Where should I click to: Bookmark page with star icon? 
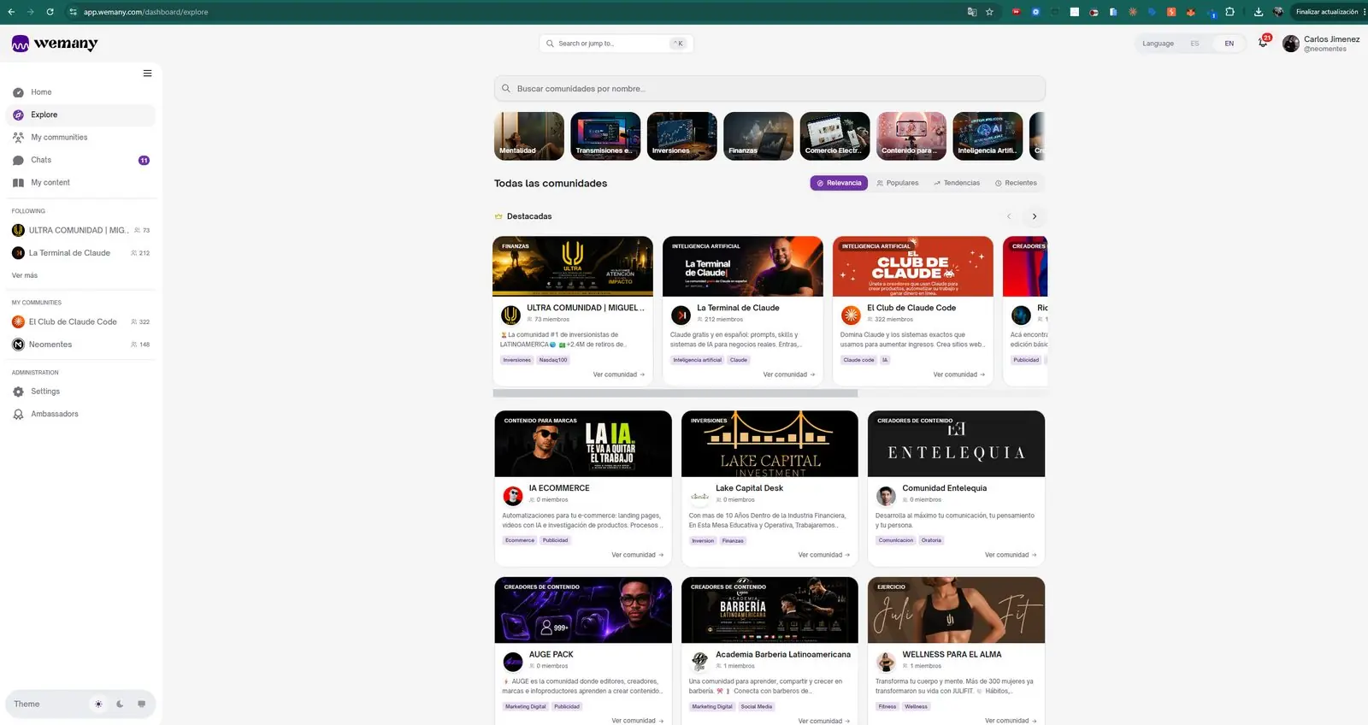pyautogui.click(x=989, y=12)
